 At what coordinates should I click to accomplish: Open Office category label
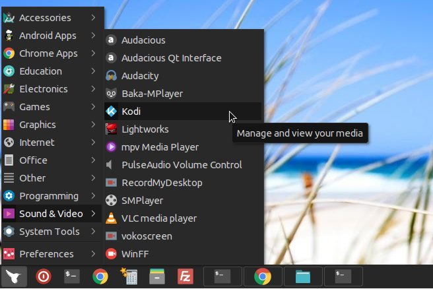33,160
